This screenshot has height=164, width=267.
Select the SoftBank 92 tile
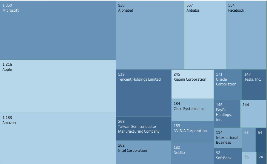(x=228, y=156)
